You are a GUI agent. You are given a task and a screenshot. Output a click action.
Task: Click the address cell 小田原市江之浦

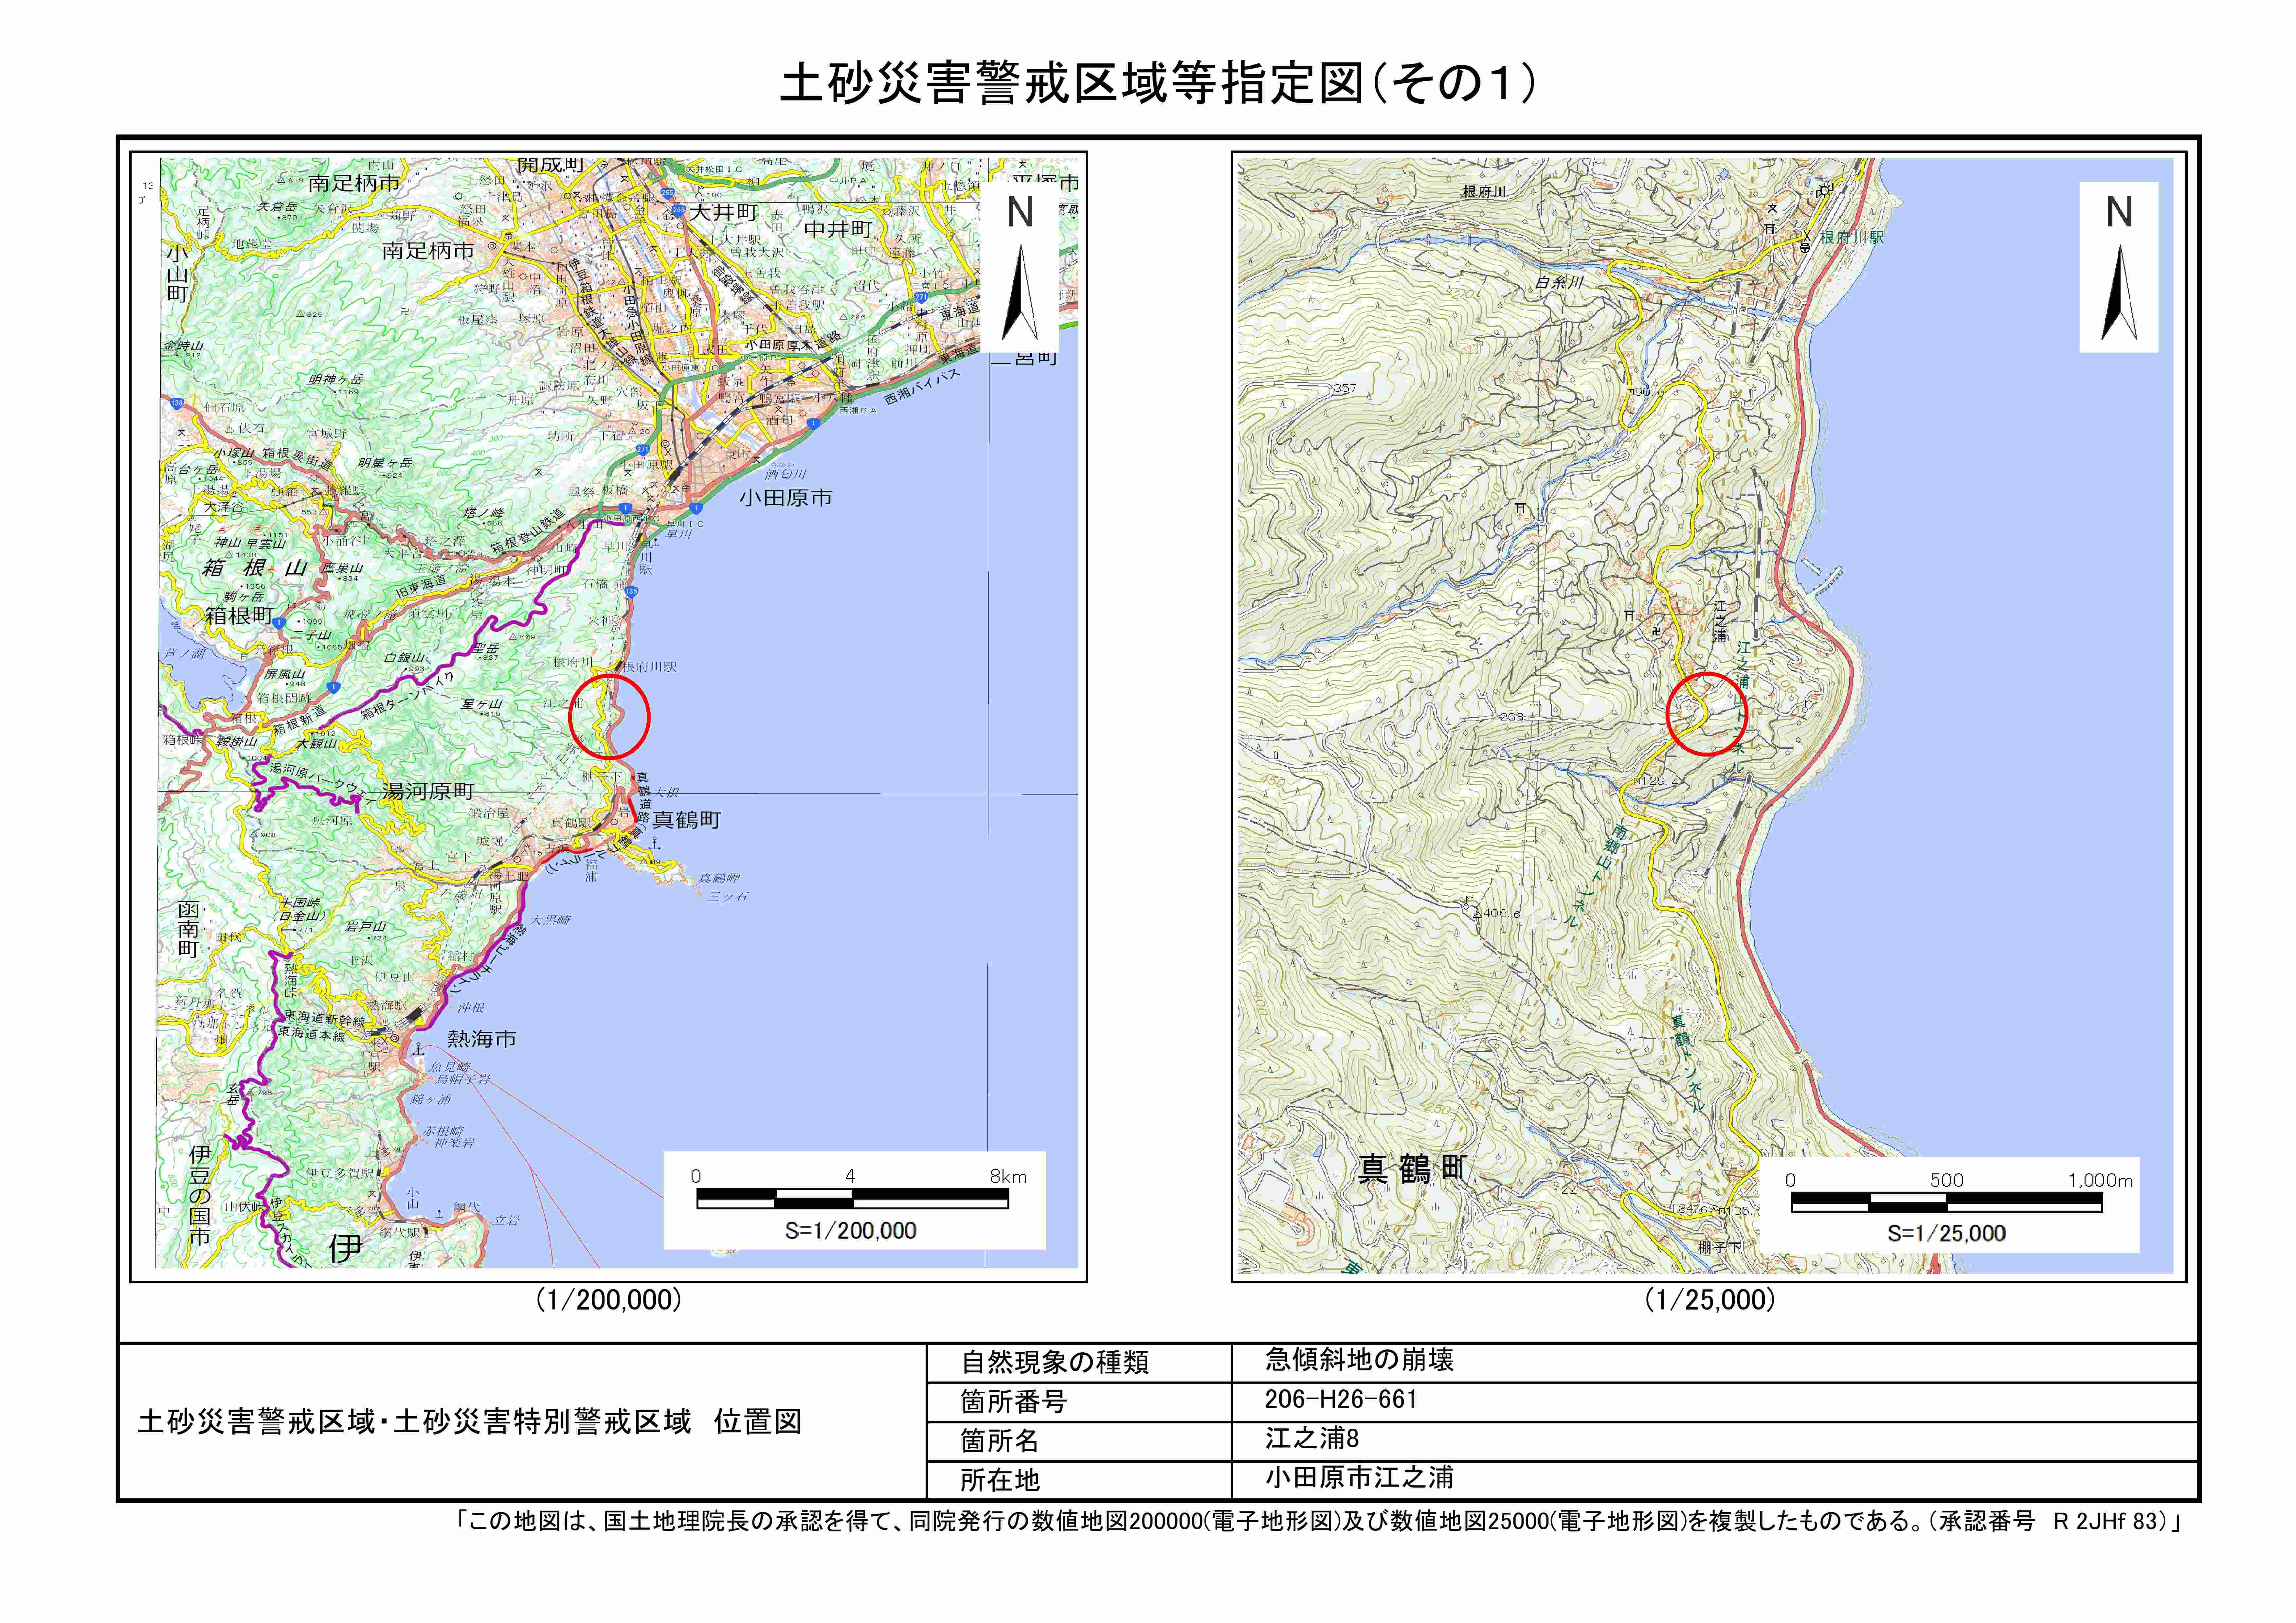(1359, 1478)
